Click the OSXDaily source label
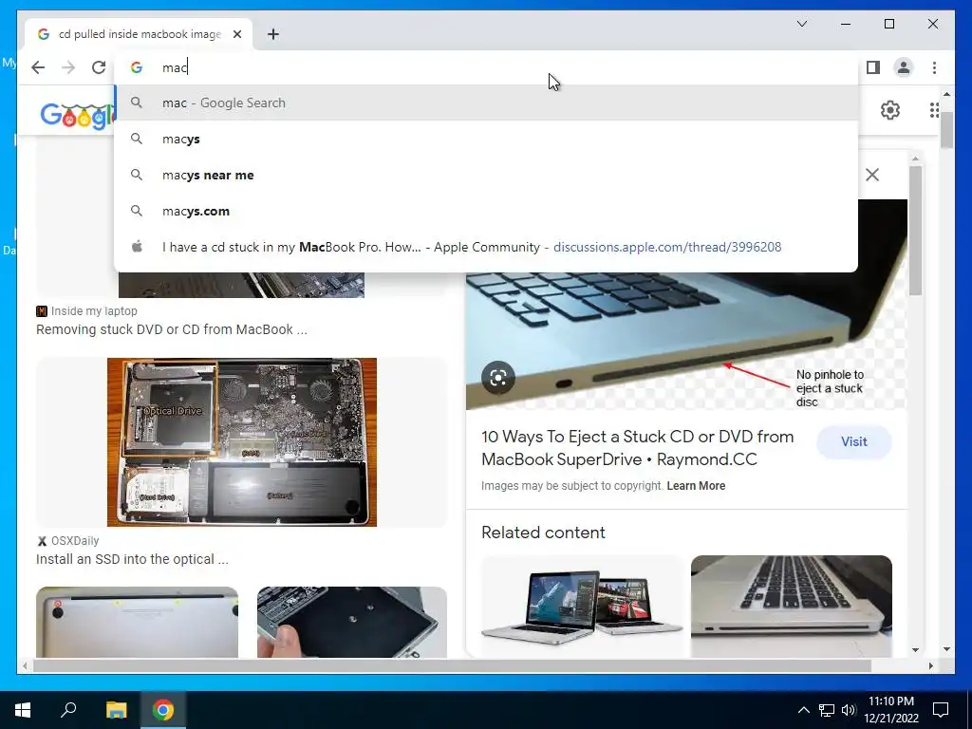Viewport: 972px width, 729px height. [75, 541]
